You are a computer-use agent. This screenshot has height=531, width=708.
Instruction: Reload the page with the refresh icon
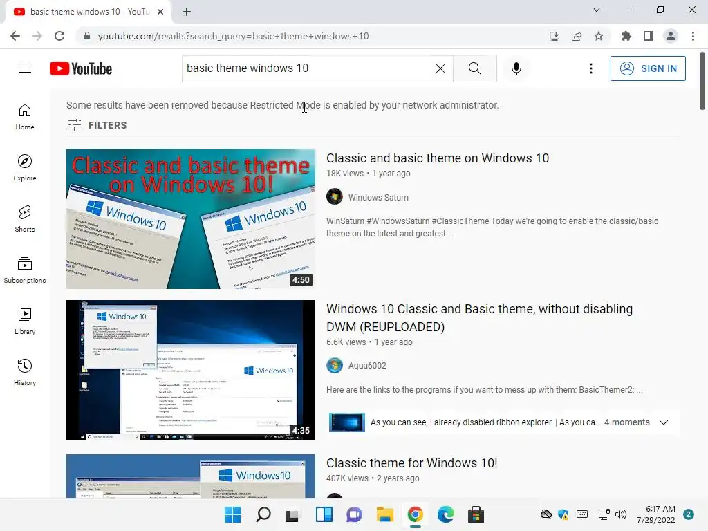59,36
